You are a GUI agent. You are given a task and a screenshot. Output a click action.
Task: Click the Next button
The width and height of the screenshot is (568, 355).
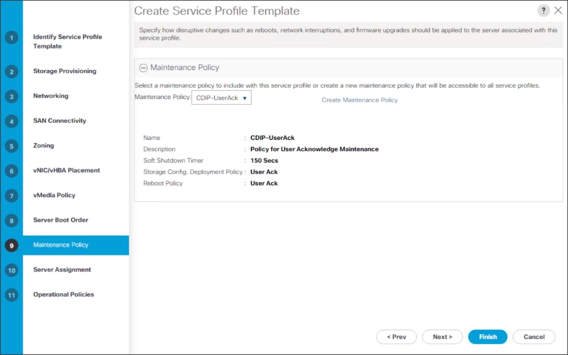pyautogui.click(x=442, y=337)
